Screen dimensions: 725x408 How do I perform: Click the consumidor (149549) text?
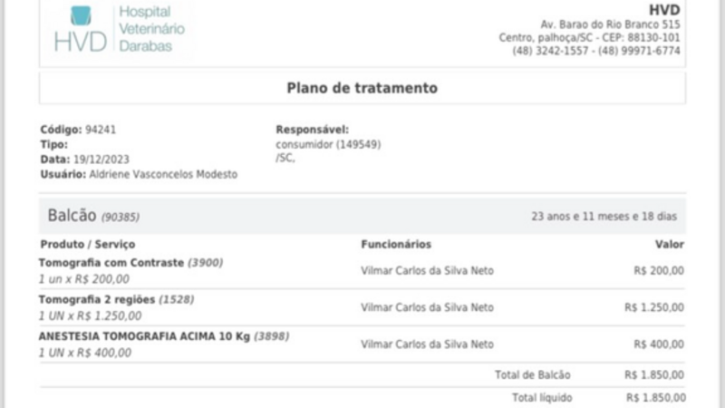click(328, 144)
